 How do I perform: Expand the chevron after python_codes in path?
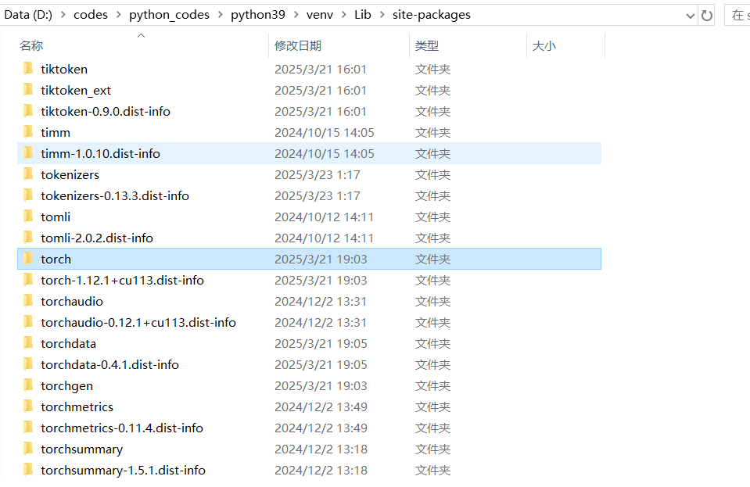click(x=220, y=15)
